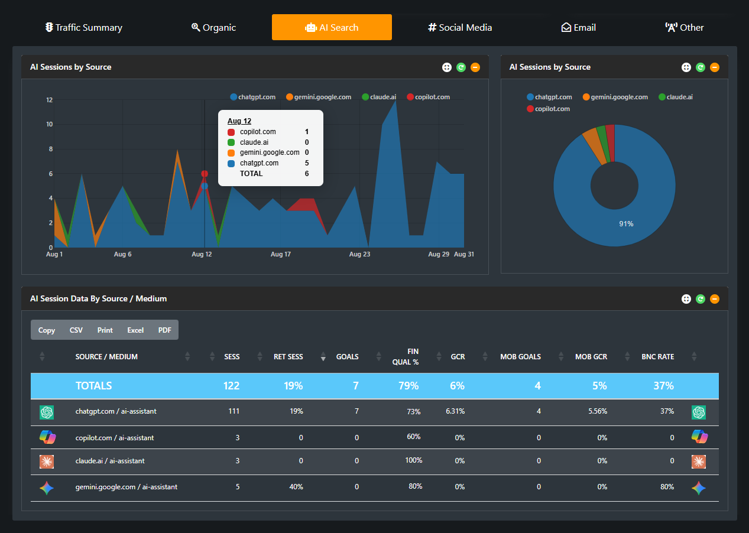Click Claude logo at right end of row
The width and height of the screenshot is (749, 533).
pos(699,461)
